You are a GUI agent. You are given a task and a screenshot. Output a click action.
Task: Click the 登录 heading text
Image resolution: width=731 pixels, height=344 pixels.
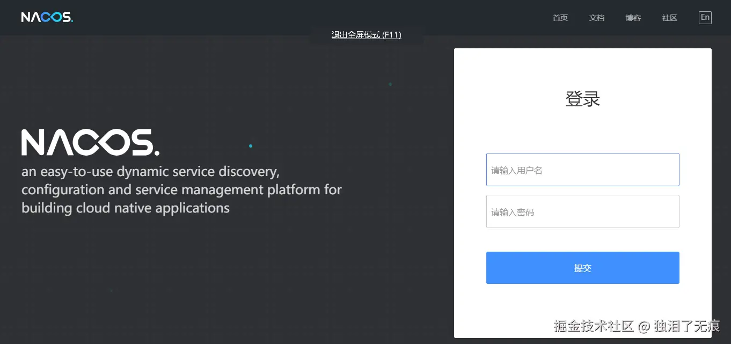(x=583, y=99)
